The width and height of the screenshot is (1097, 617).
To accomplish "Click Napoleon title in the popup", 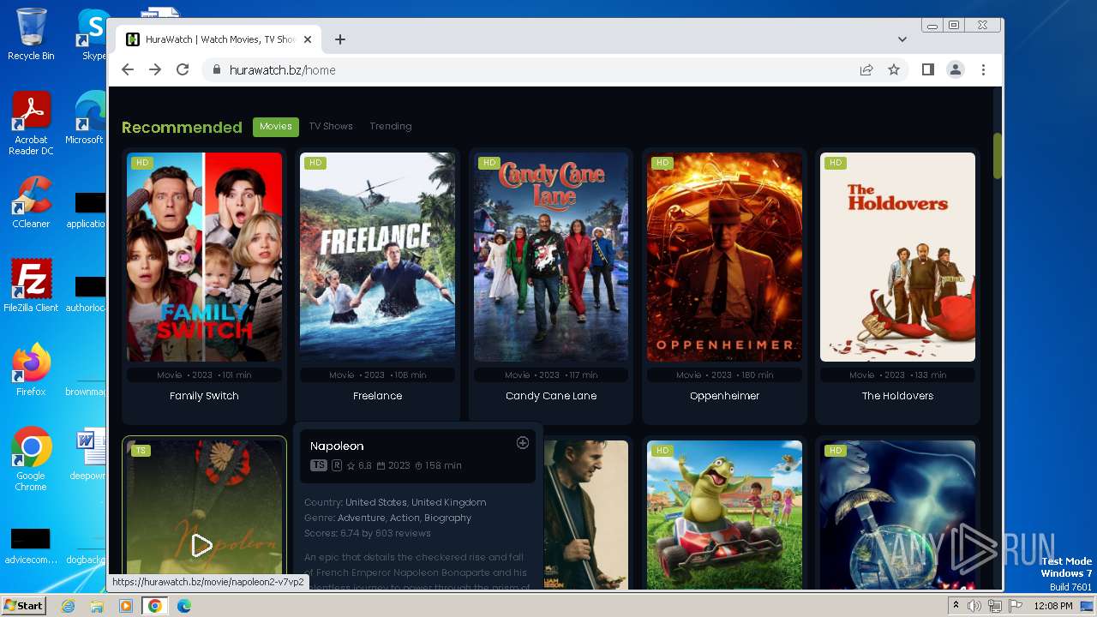I will 337,446.
